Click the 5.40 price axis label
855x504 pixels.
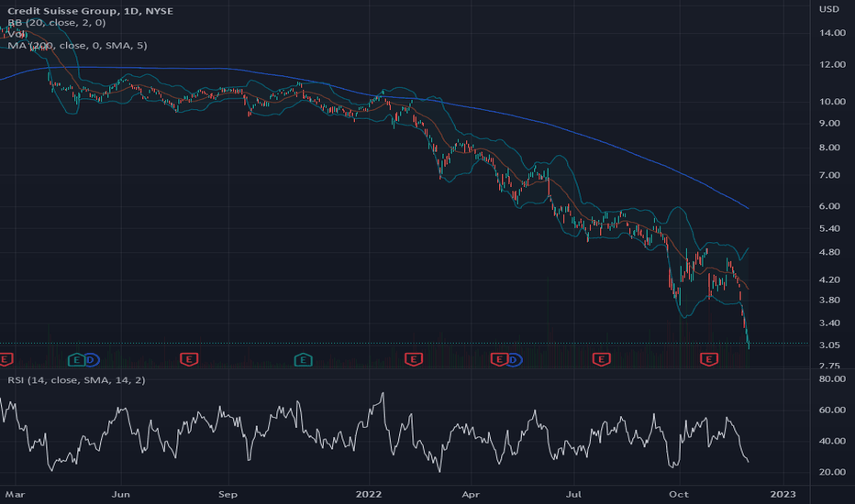tap(829, 228)
